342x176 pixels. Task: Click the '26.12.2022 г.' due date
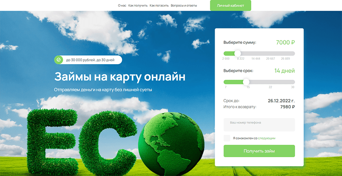point(281,101)
